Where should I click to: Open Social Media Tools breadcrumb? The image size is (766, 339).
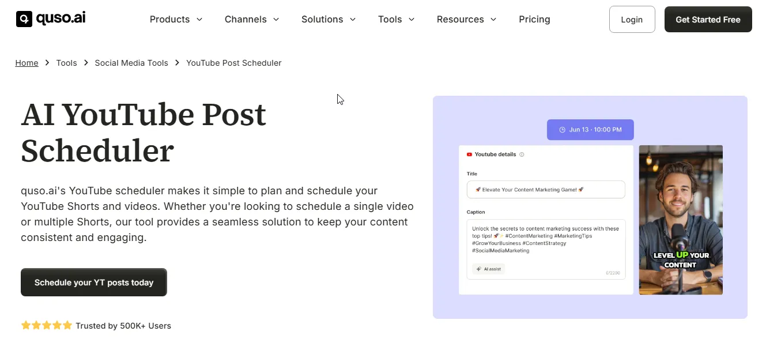[x=131, y=63]
